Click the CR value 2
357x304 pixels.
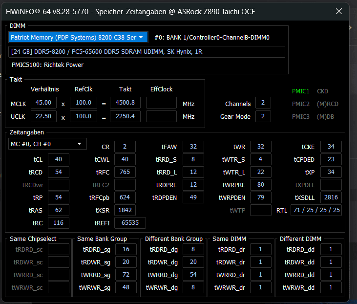(125, 147)
